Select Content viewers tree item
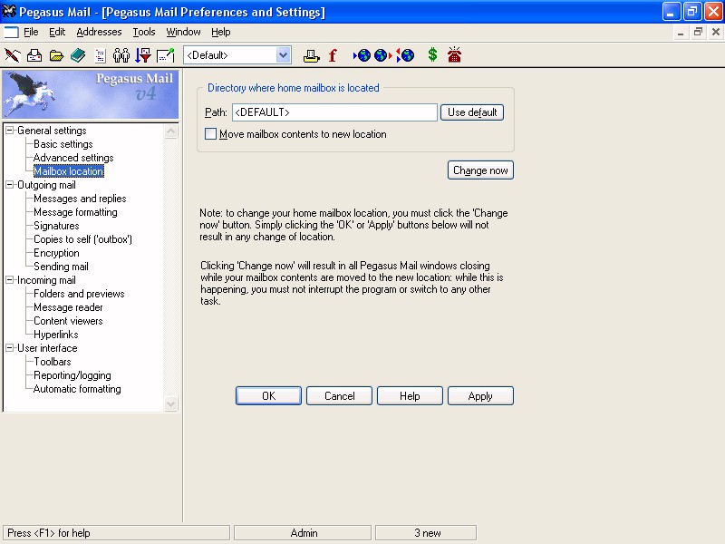Viewport: 725px width, 544px height. (68, 321)
